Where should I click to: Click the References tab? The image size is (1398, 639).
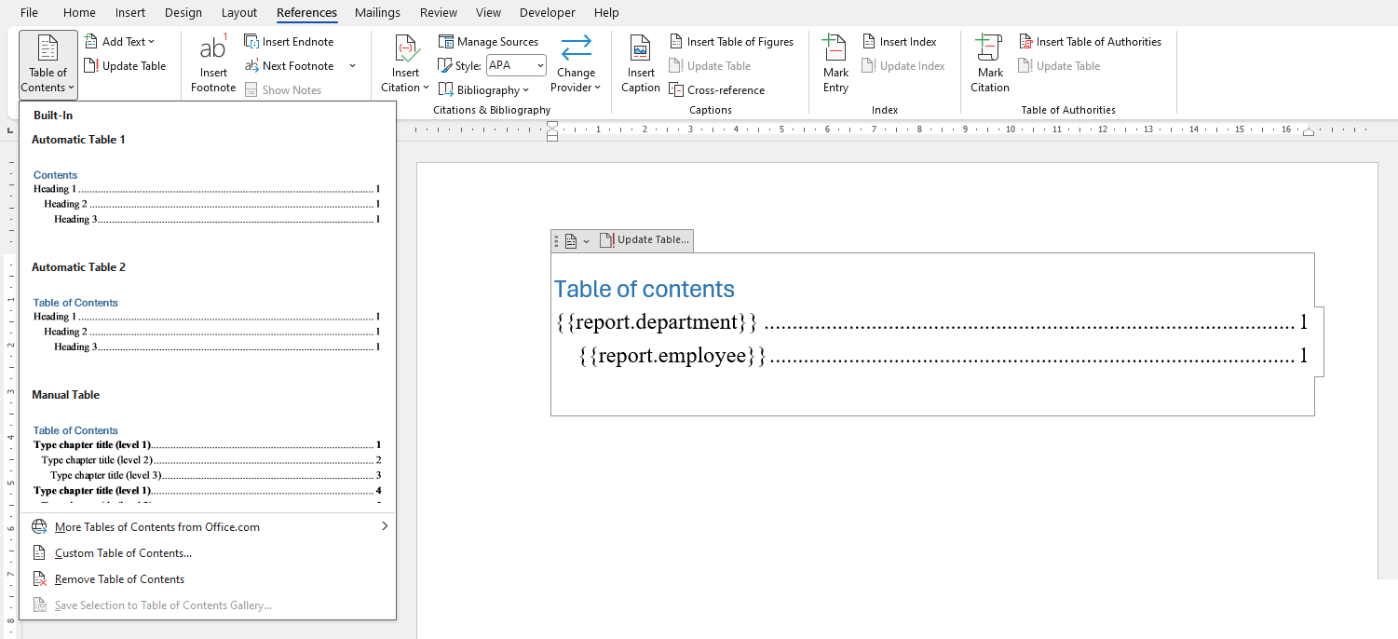click(x=306, y=13)
